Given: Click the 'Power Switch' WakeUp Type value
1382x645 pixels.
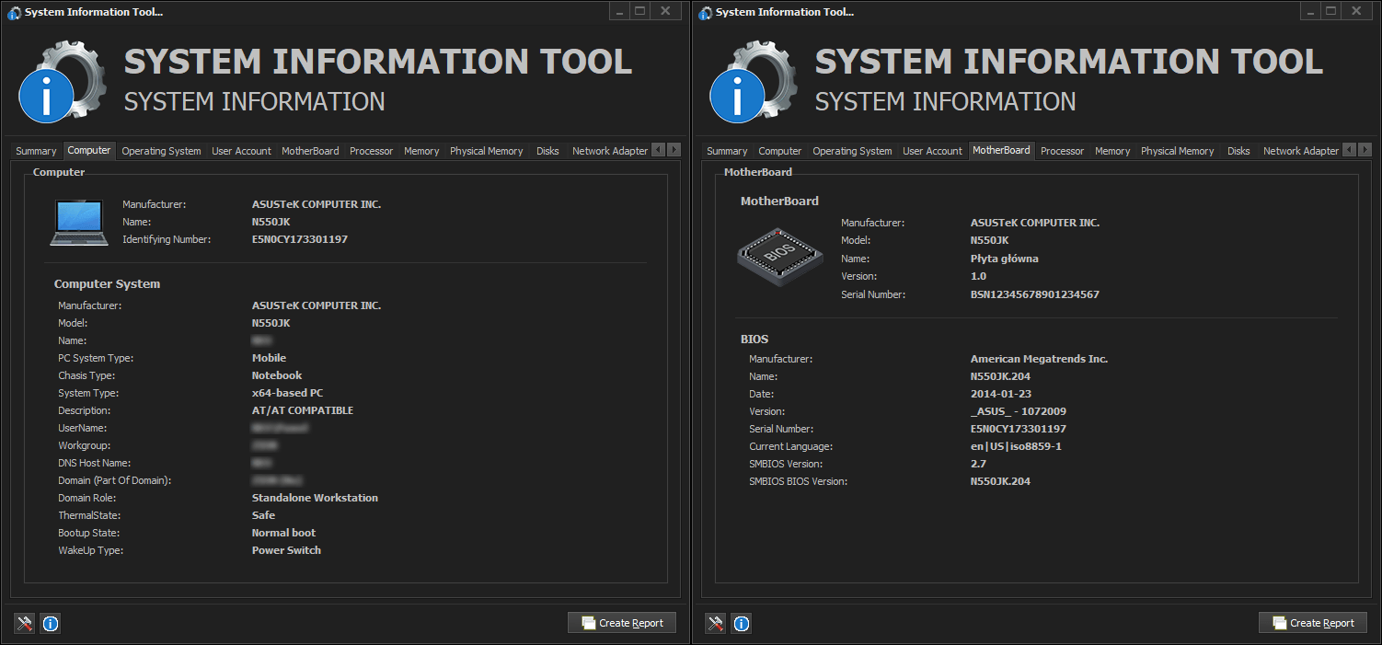Looking at the screenshot, I should 286,550.
